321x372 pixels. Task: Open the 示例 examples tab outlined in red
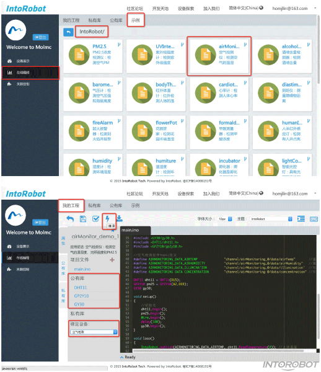tap(135, 20)
